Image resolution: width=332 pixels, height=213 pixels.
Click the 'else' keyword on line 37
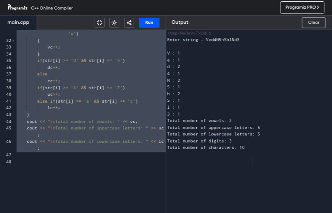coord(42,74)
